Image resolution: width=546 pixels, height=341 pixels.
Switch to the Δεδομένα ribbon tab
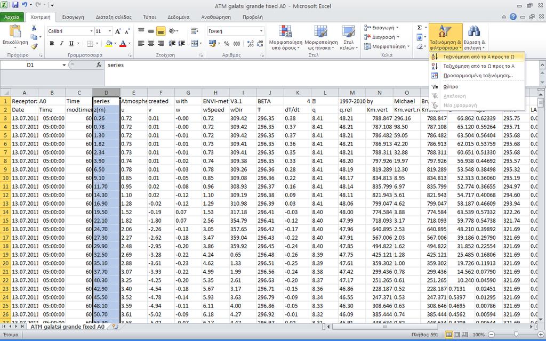tap(178, 17)
